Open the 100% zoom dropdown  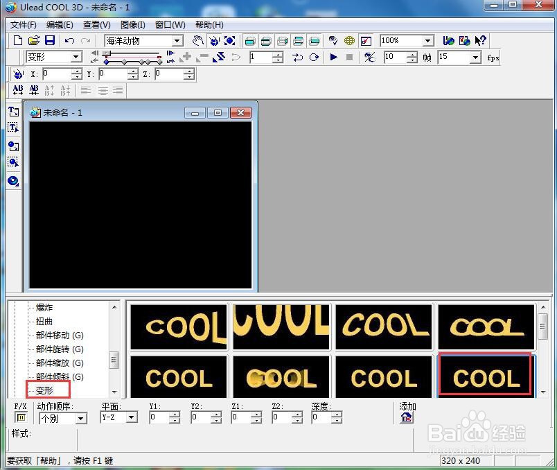pos(428,41)
